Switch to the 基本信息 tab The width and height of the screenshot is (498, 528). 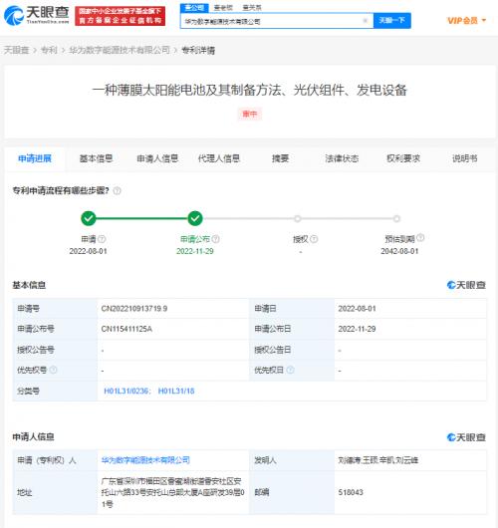tap(96, 158)
